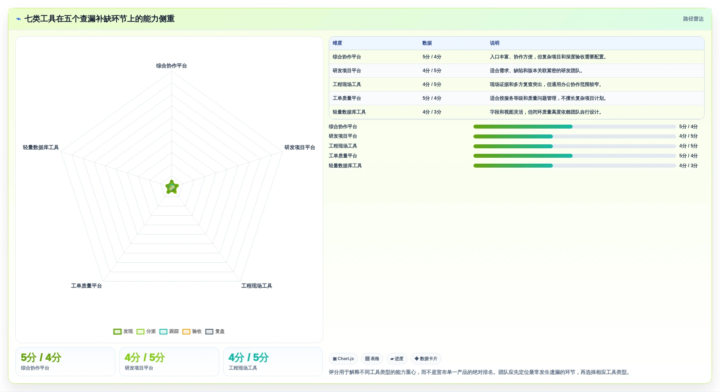The height and width of the screenshot is (392, 720).
Task: Open the 研发项目平台 4分/5分 score card
Action: pyautogui.click(x=169, y=362)
